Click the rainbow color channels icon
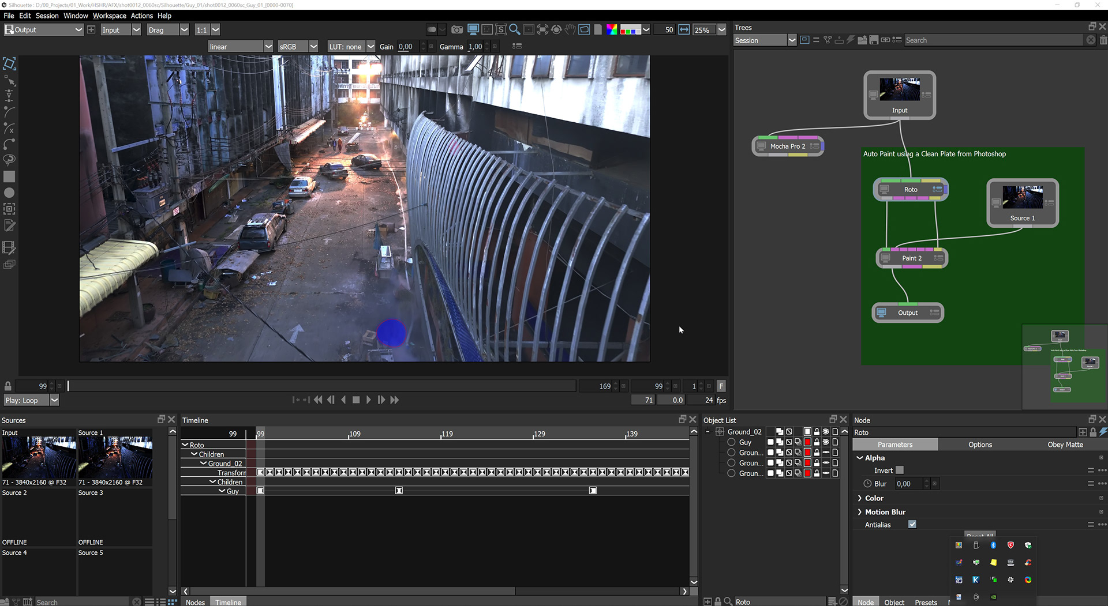The image size is (1108, 606). click(x=612, y=29)
